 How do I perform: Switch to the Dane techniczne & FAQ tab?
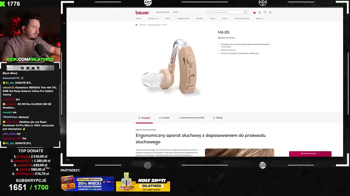[191, 118]
